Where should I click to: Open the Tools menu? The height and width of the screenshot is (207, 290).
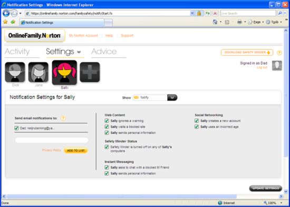(274, 22)
